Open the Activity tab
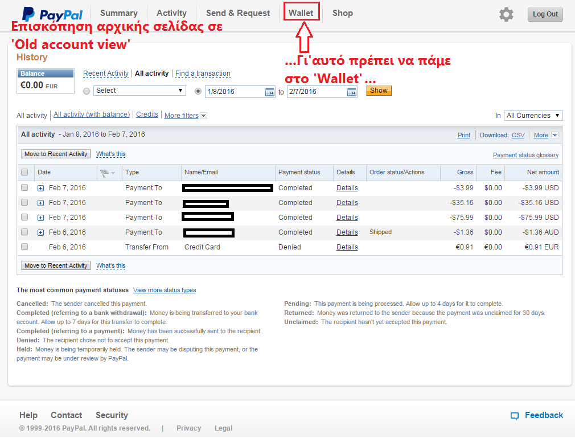 tap(171, 13)
